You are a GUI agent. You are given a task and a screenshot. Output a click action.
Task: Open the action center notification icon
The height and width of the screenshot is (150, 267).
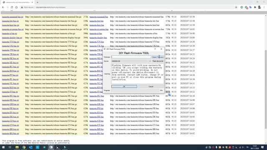tap(262, 147)
